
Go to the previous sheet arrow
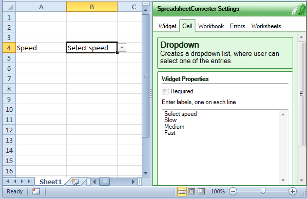coord(15,182)
